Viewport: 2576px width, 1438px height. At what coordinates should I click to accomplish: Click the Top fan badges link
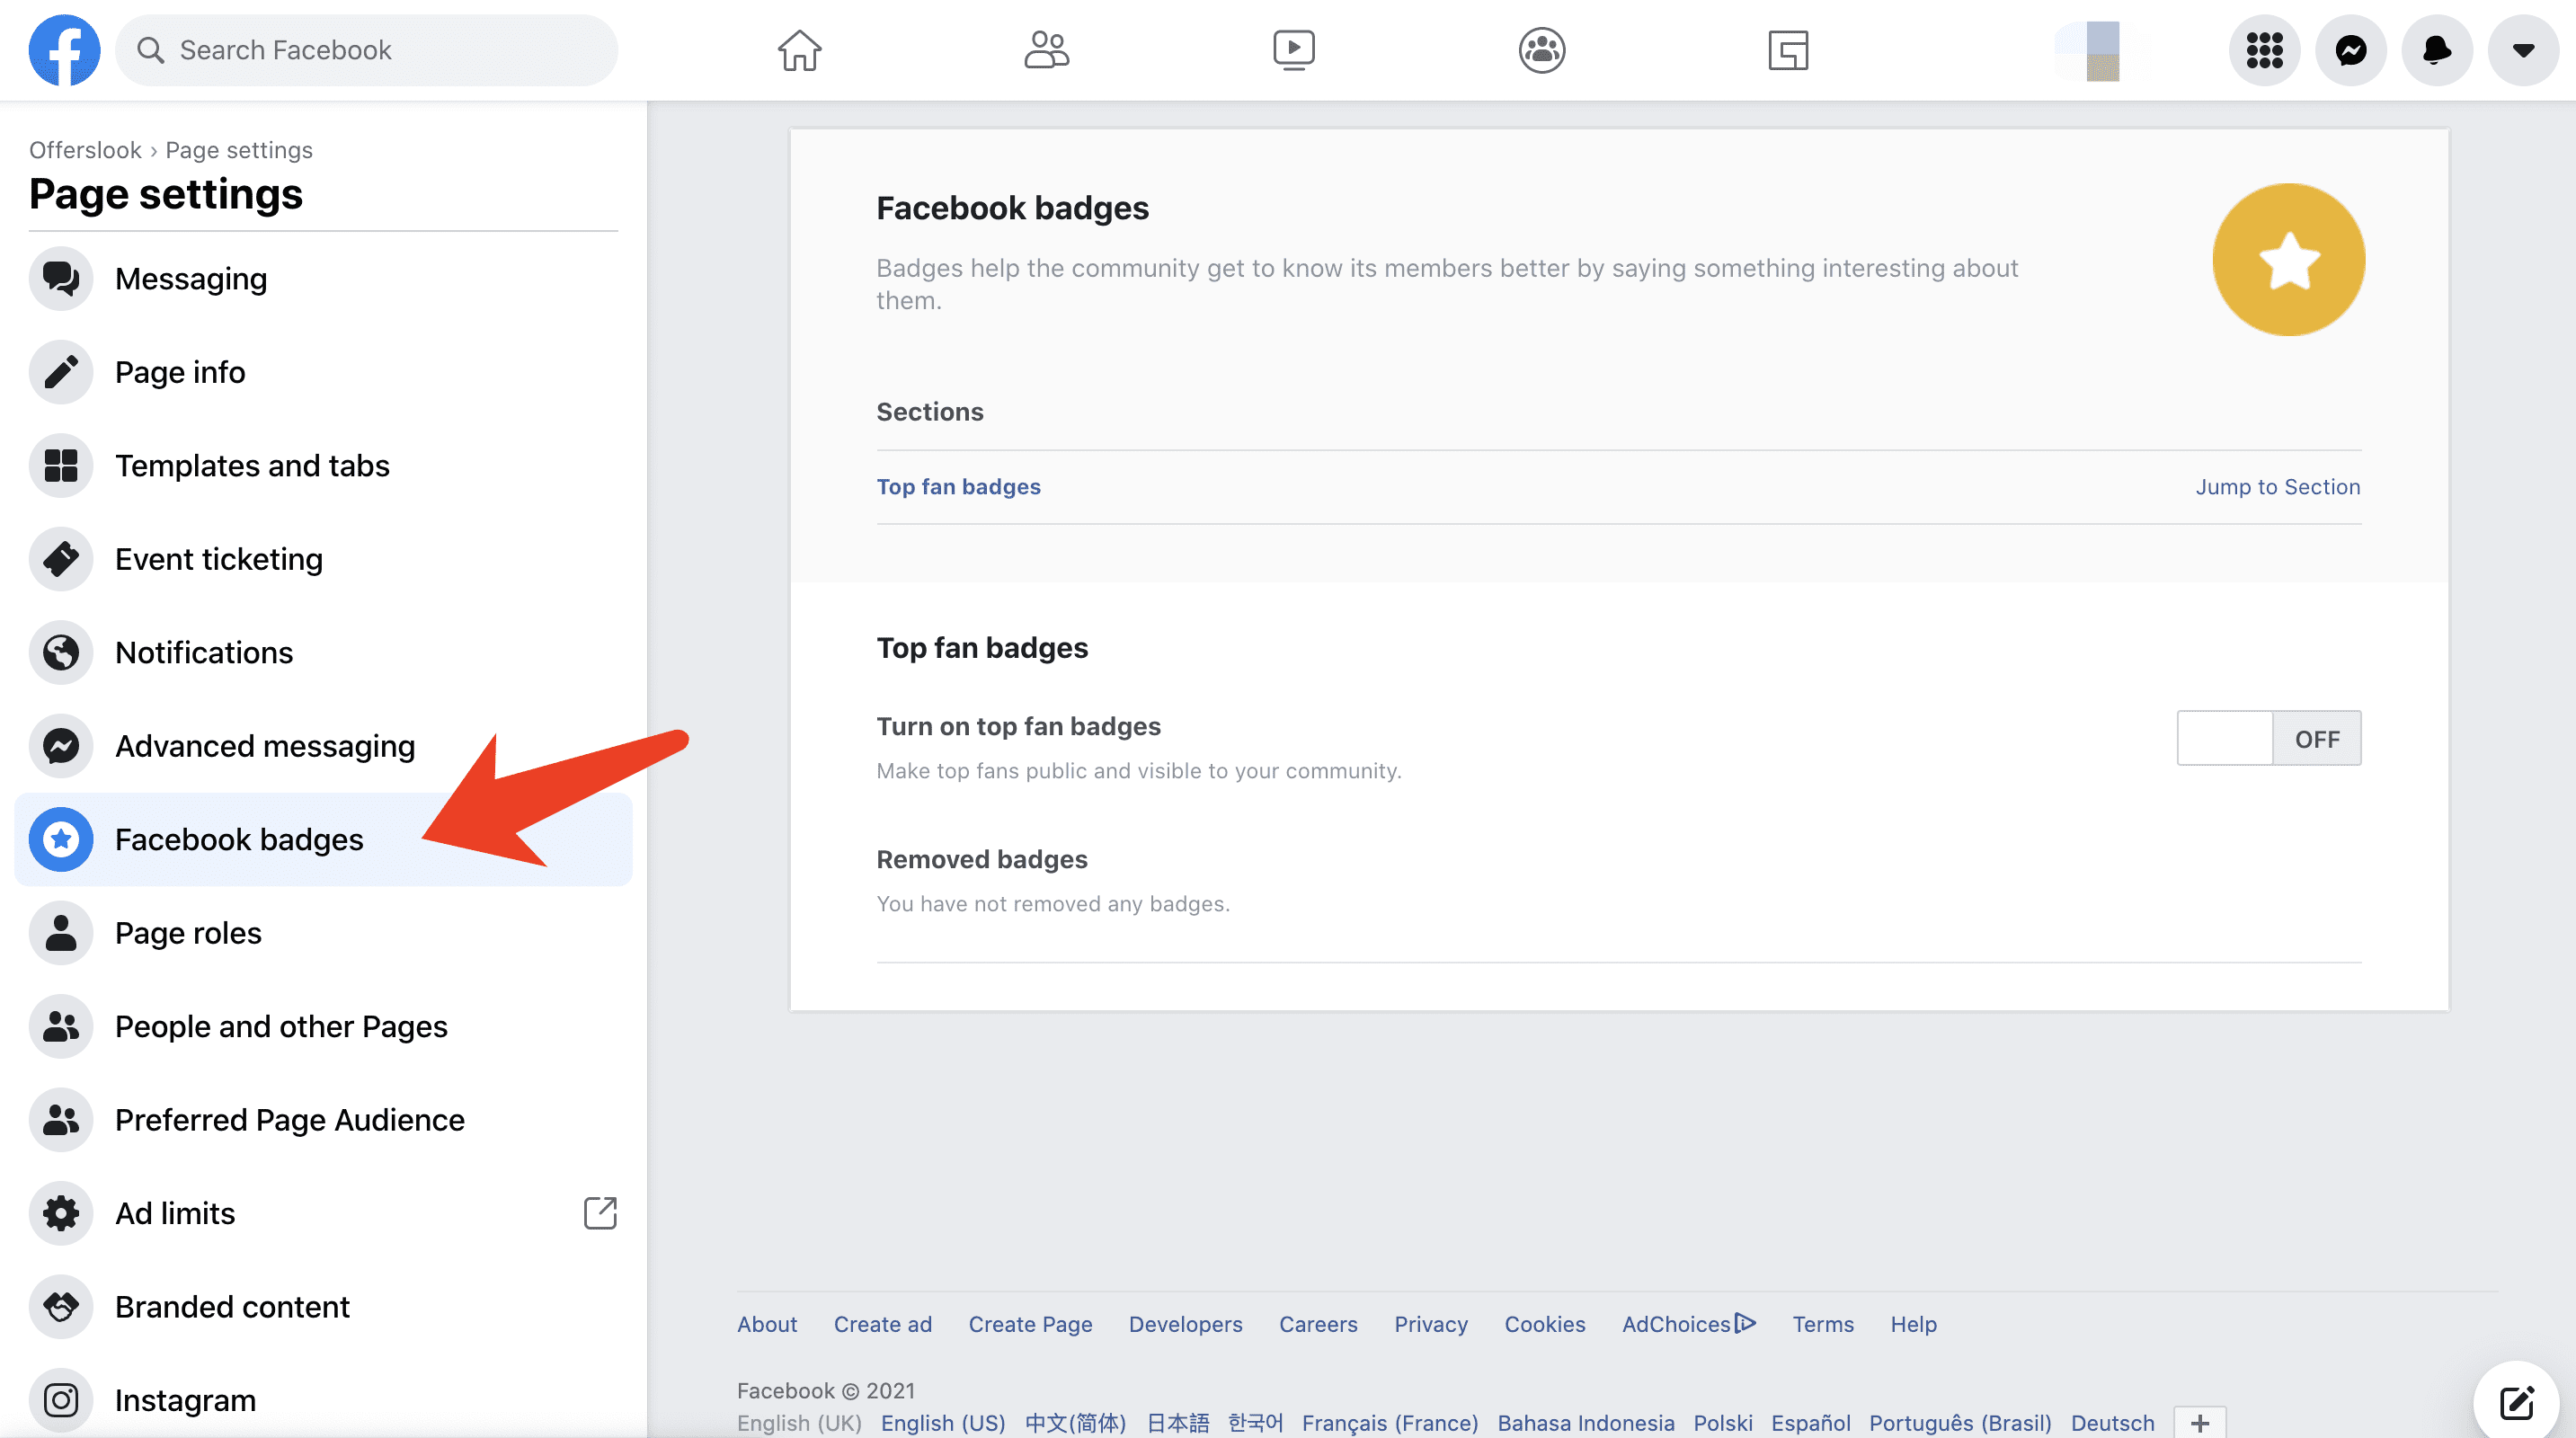(959, 486)
